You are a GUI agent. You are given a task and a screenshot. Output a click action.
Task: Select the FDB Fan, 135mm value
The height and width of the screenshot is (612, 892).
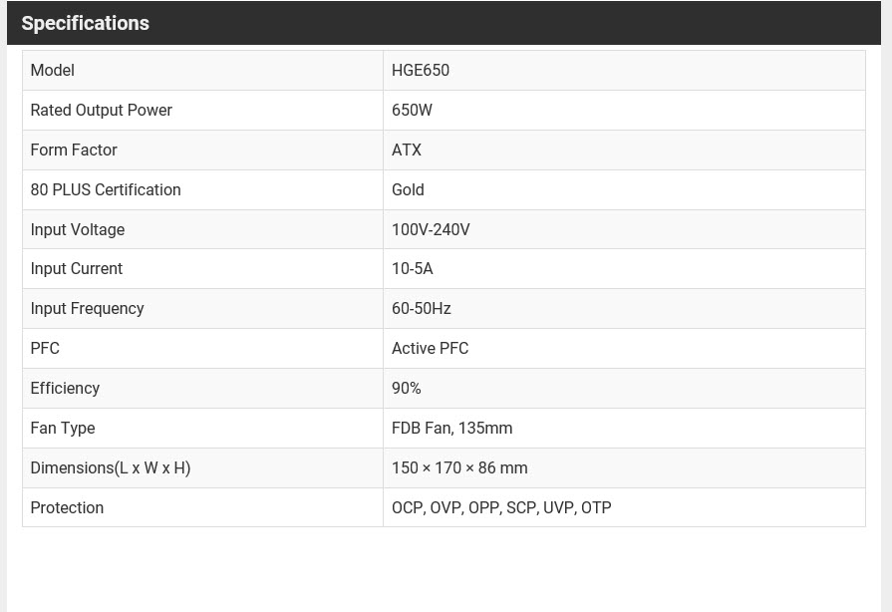point(451,429)
